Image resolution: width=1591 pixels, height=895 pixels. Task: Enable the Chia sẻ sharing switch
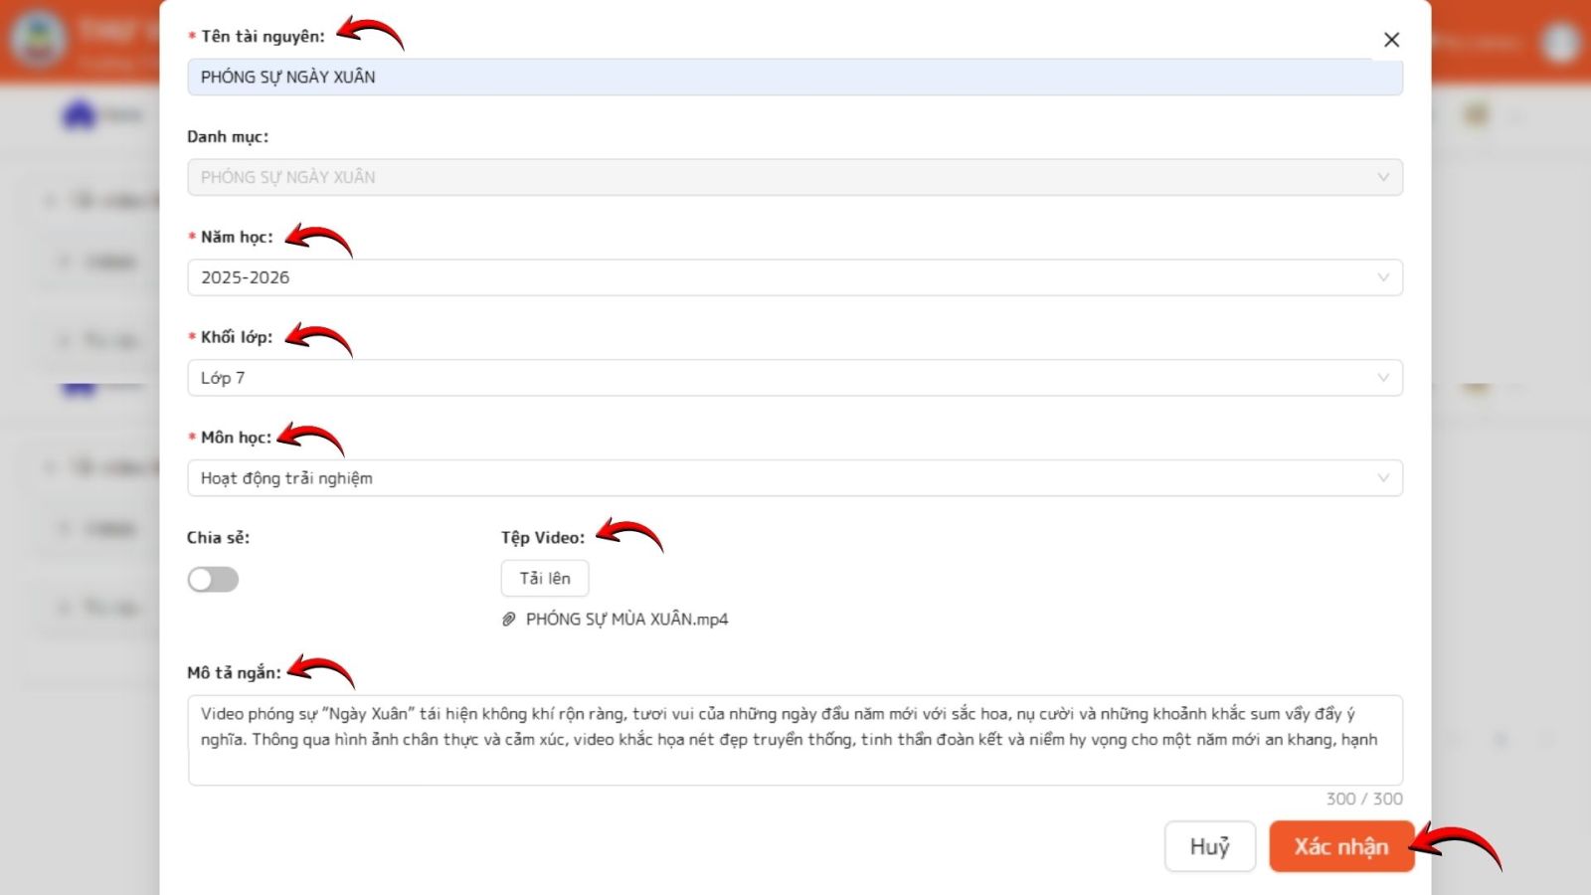coord(213,580)
